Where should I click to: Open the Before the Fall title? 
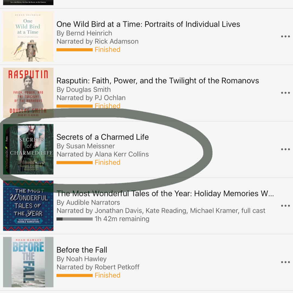coord(82,250)
